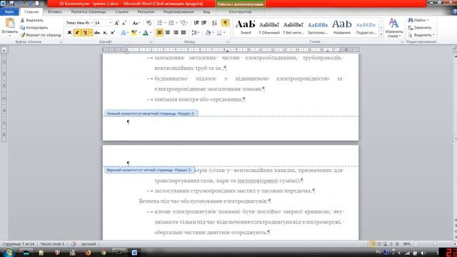The image size is (457, 257).
Task: Toggle Bold (Ж) formatting
Action: 69,33
